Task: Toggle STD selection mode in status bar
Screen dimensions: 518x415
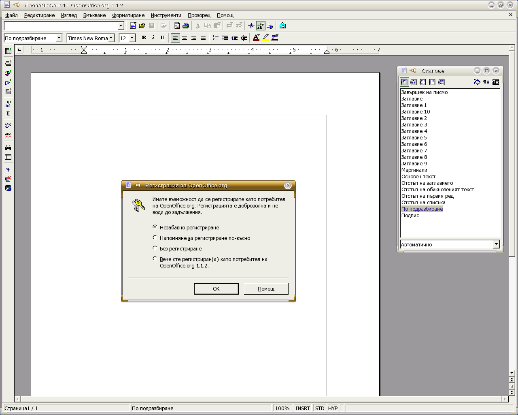Action: point(320,408)
